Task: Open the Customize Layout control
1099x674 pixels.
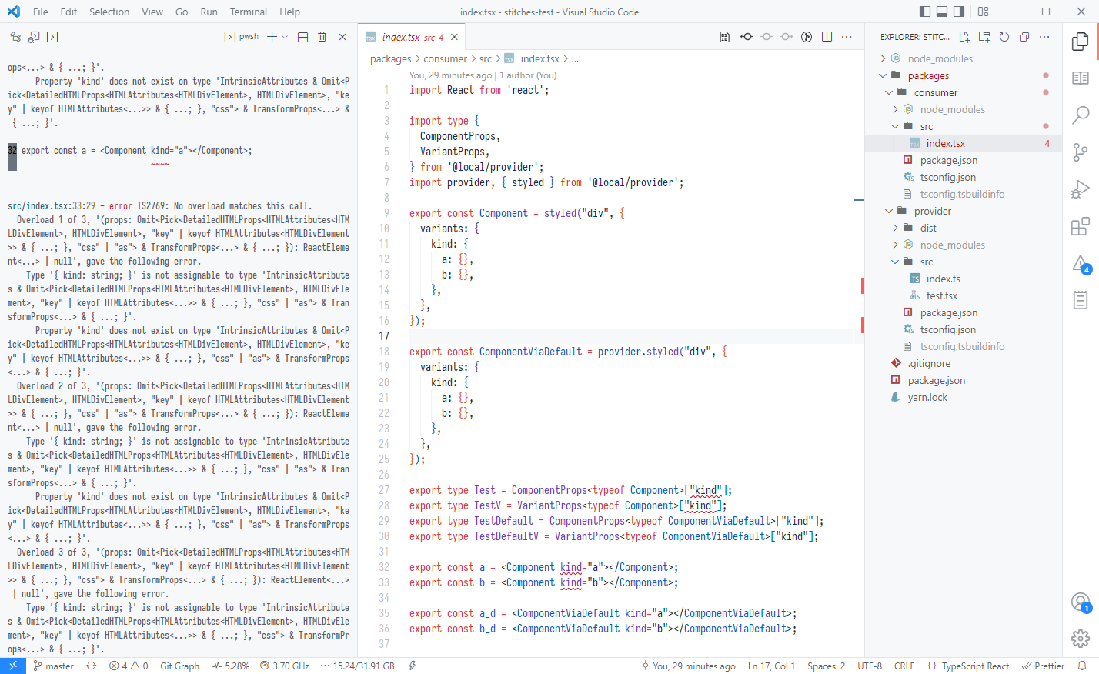Action: [984, 12]
